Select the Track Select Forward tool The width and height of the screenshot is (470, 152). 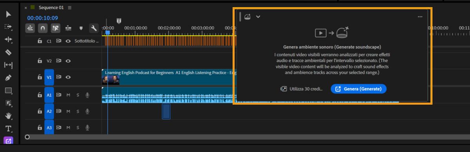pos(8,27)
